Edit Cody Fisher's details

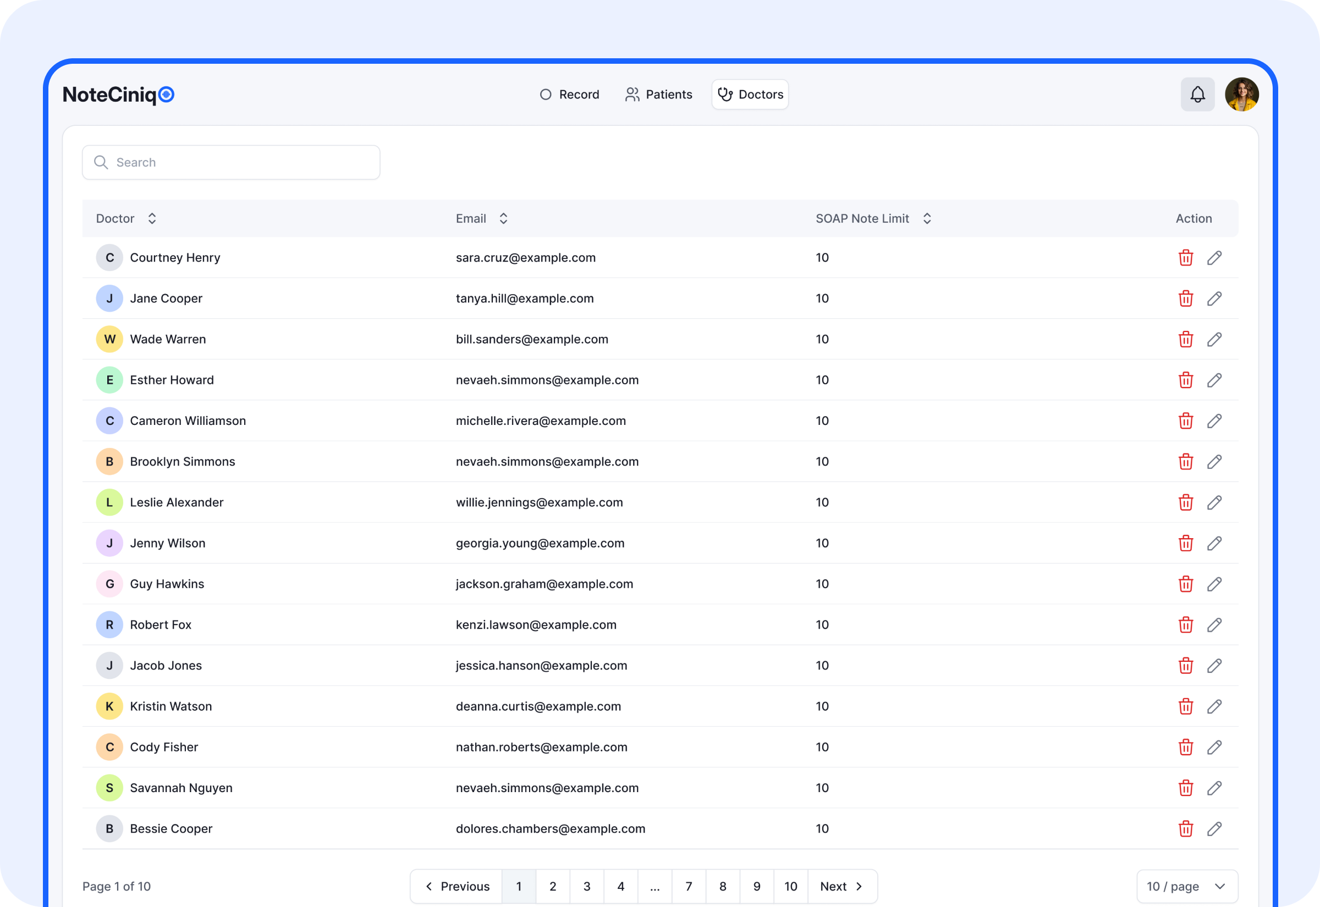[1214, 746]
